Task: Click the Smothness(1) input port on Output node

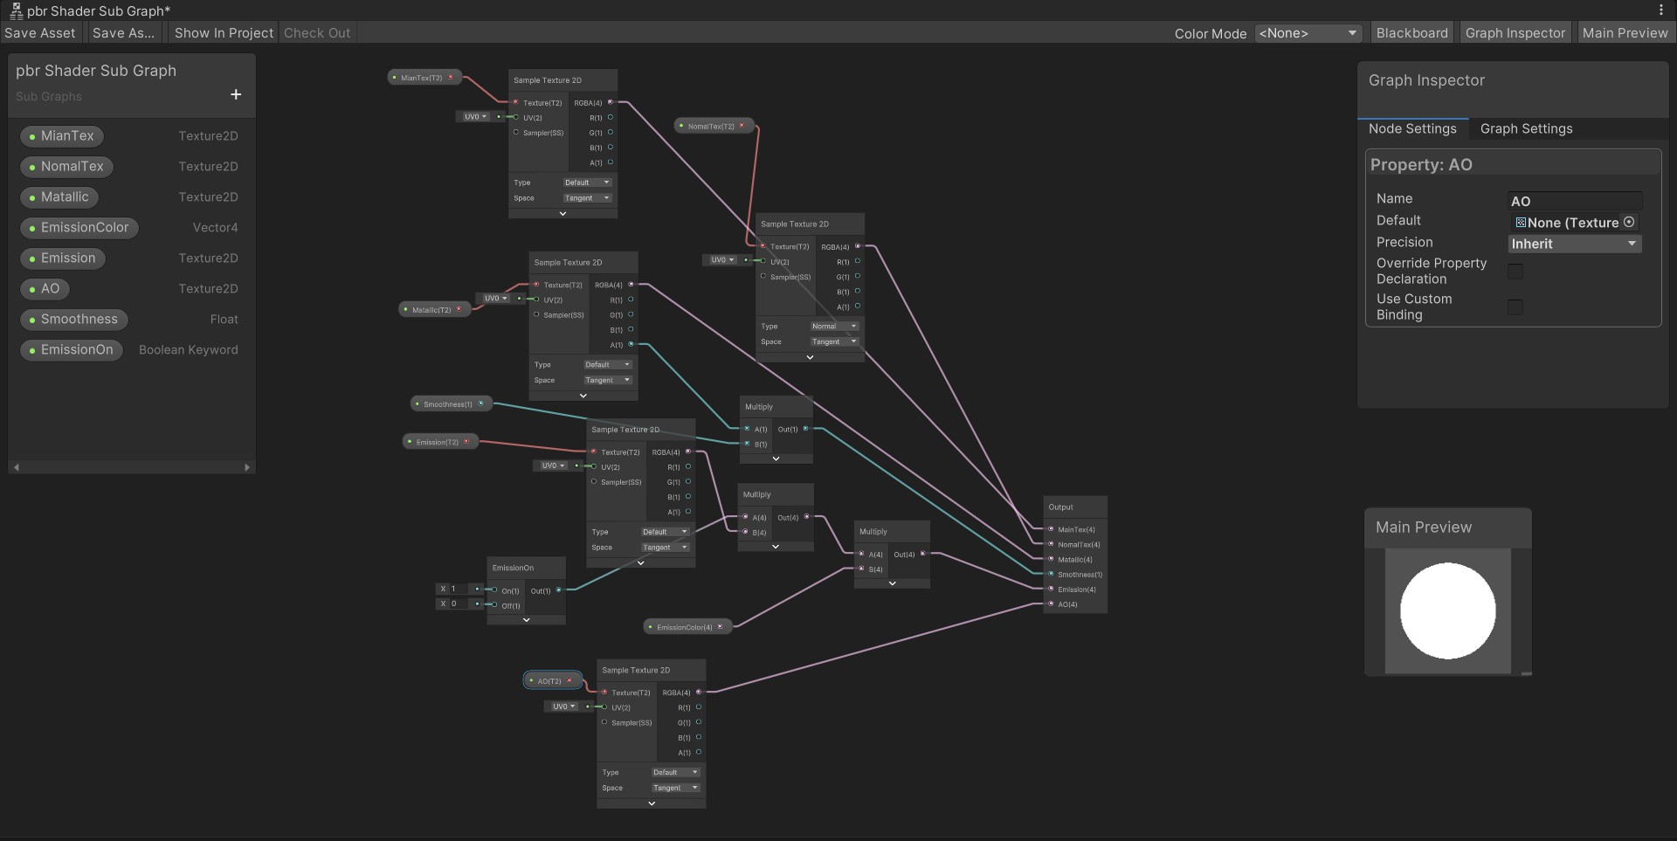Action: pyautogui.click(x=1051, y=574)
